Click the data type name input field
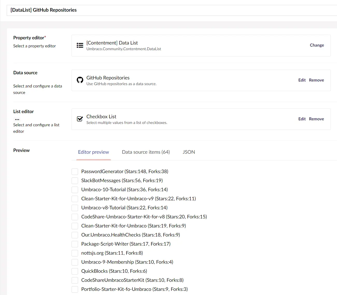Image resolution: width=337 pixels, height=295 pixels. 171,10
